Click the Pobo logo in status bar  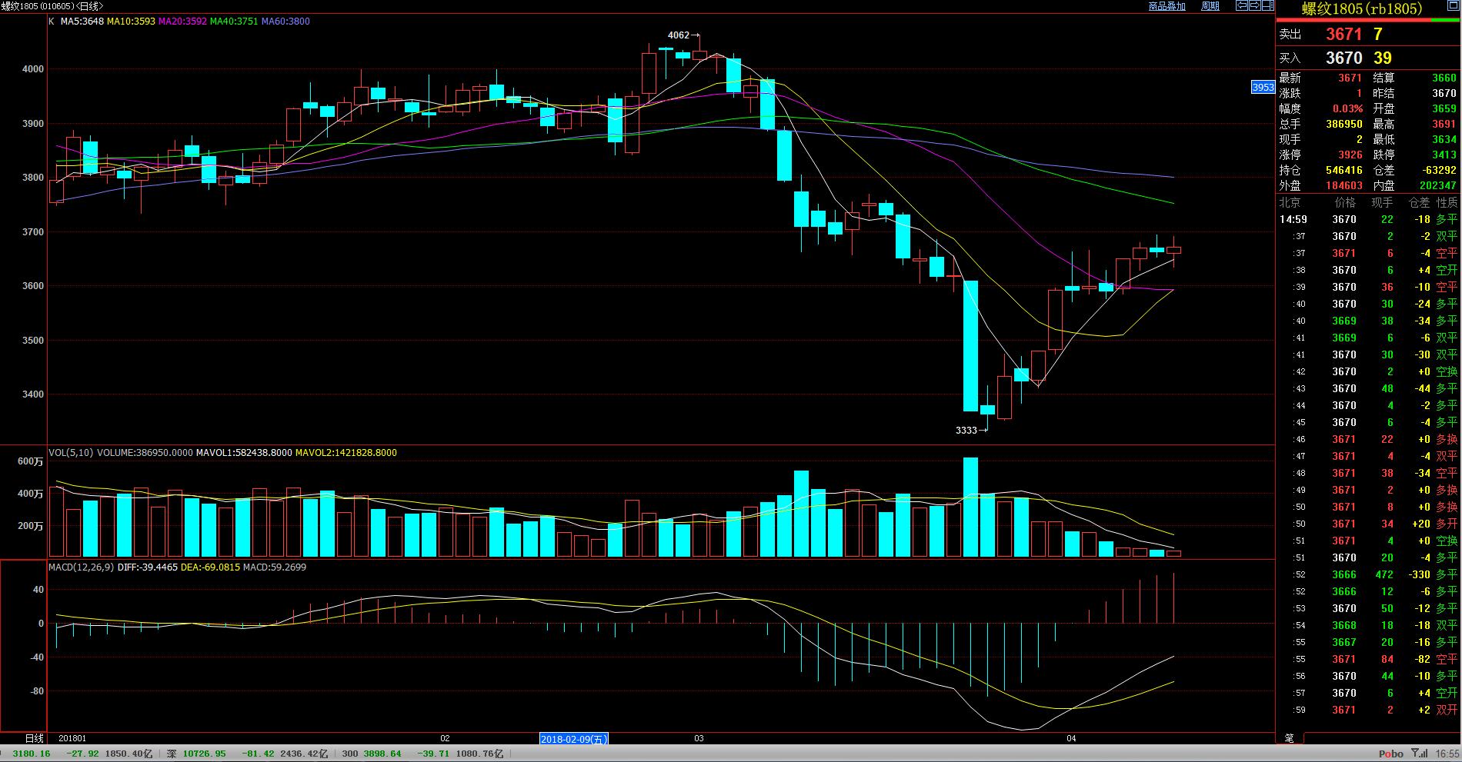pos(1390,754)
